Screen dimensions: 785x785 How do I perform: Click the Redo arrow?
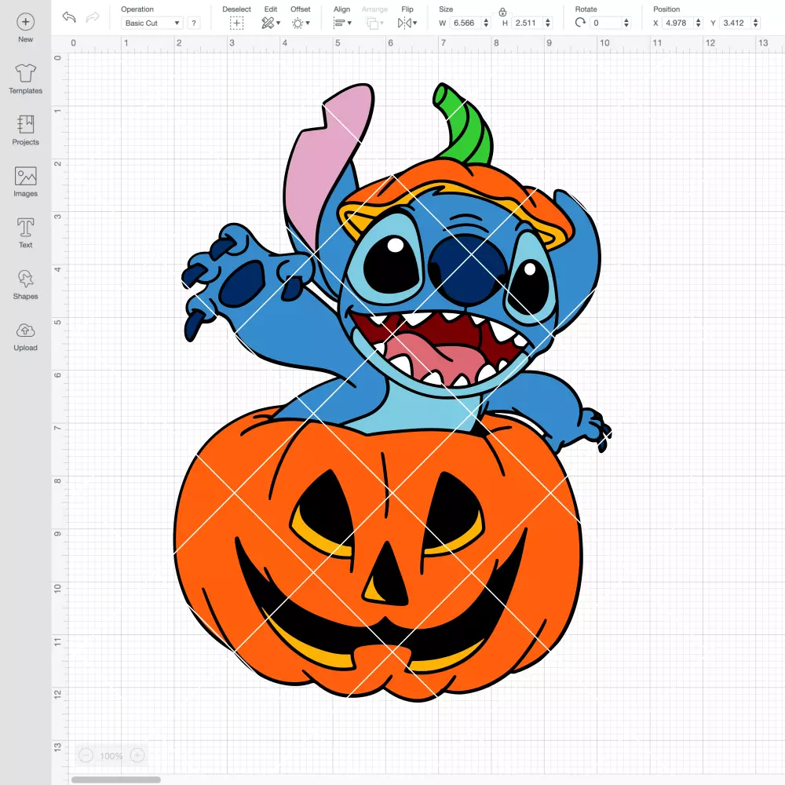pos(93,17)
